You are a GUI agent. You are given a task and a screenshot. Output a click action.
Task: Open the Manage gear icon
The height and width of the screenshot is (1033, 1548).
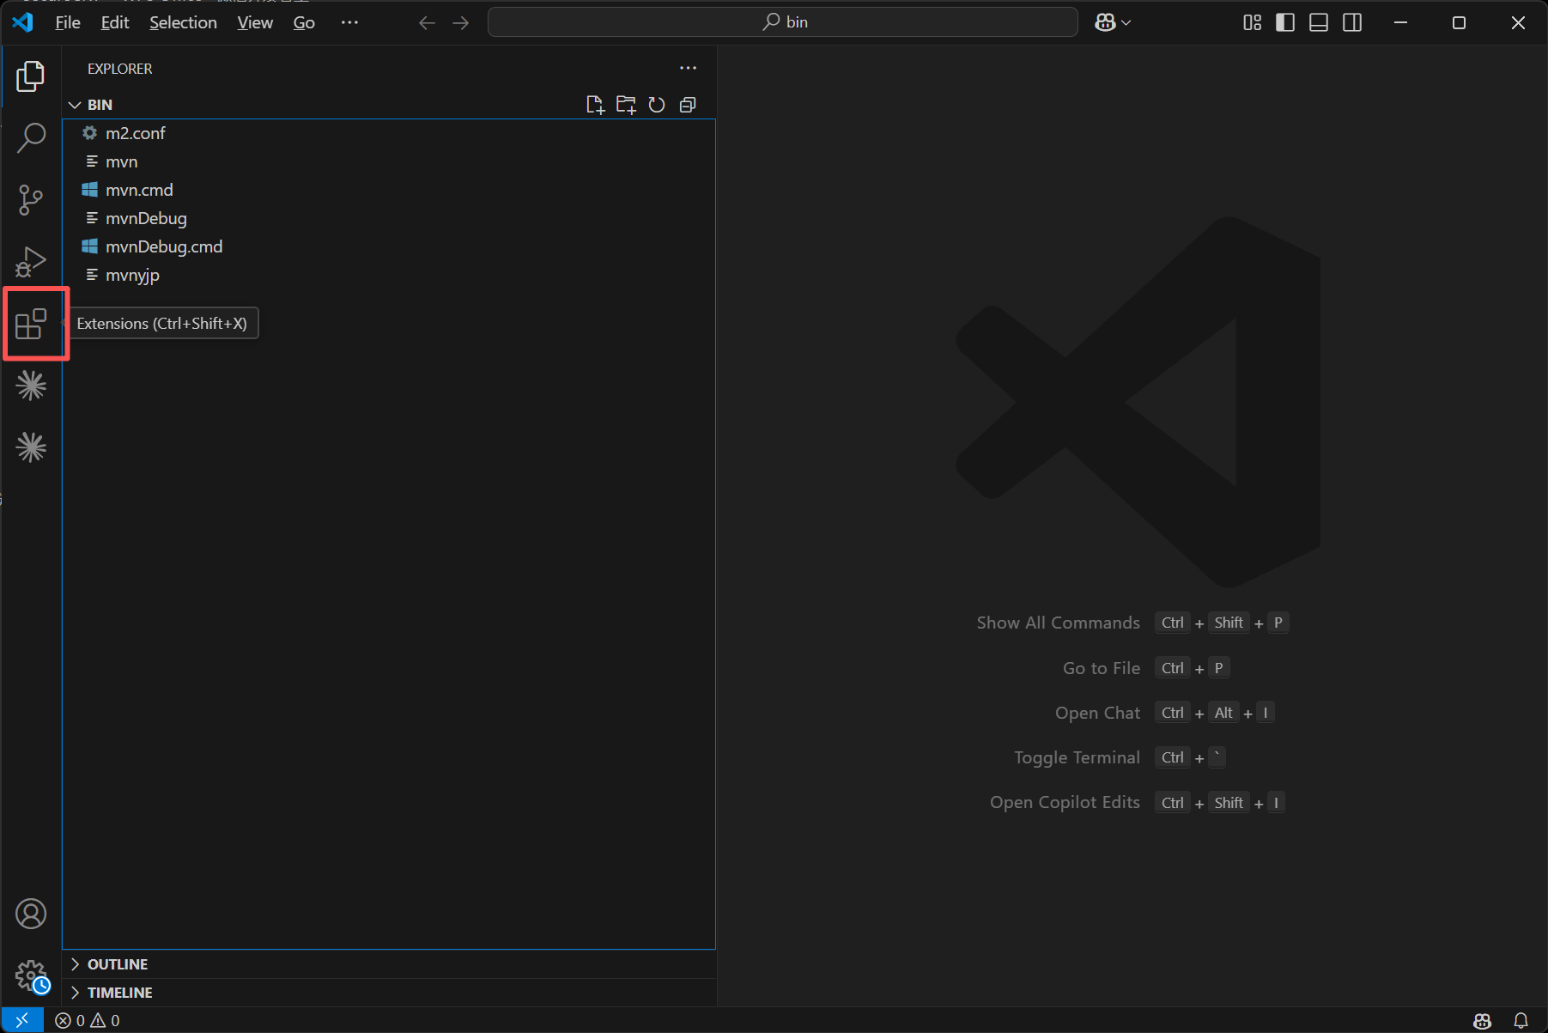tap(31, 975)
